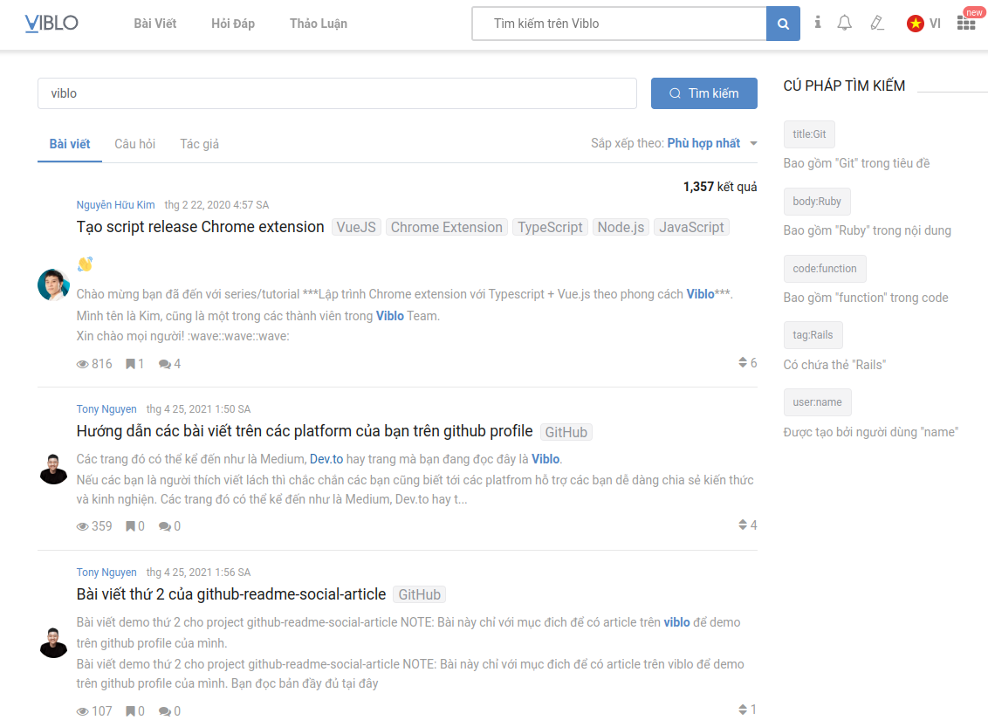
Task: Toggle bookmark on the Chrome extension article
Action: click(x=129, y=364)
